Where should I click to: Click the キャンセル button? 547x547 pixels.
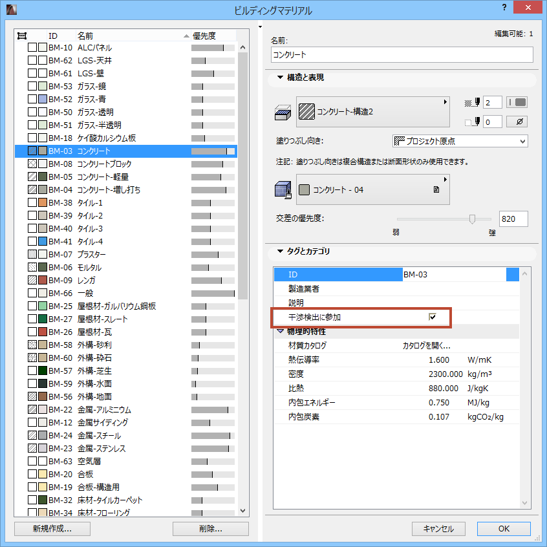pos(438,528)
